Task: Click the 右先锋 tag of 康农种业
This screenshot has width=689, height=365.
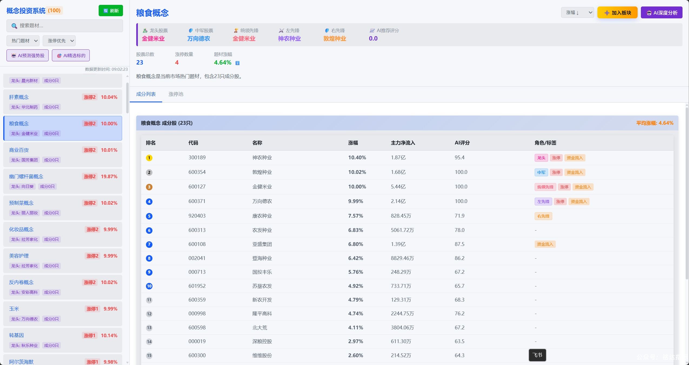Action: (543, 216)
